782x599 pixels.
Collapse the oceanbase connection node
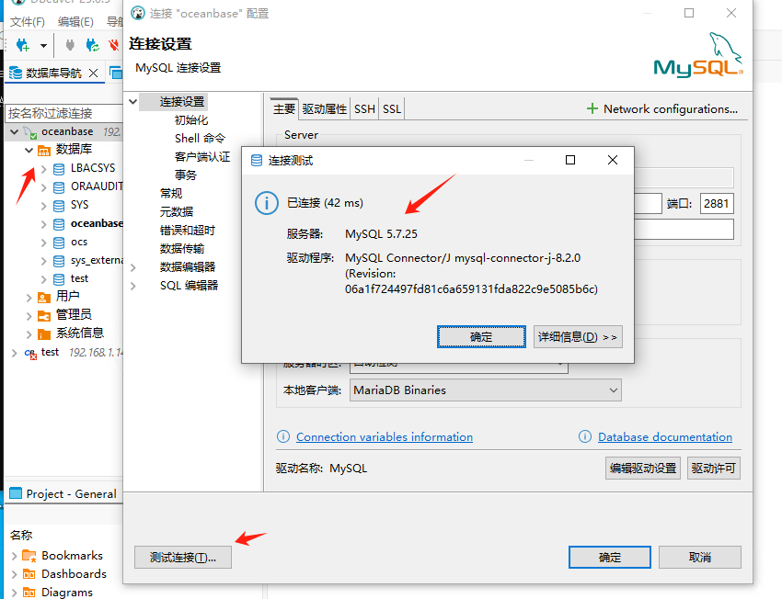pyautogui.click(x=15, y=132)
